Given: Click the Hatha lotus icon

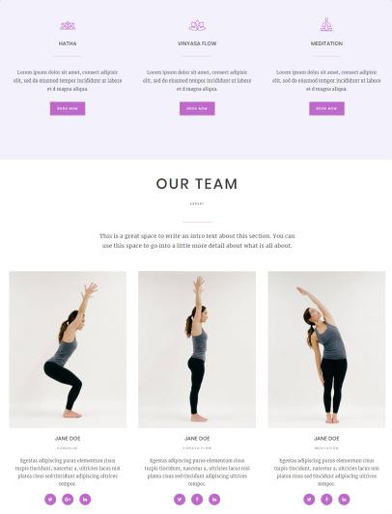Looking at the screenshot, I should [68, 26].
